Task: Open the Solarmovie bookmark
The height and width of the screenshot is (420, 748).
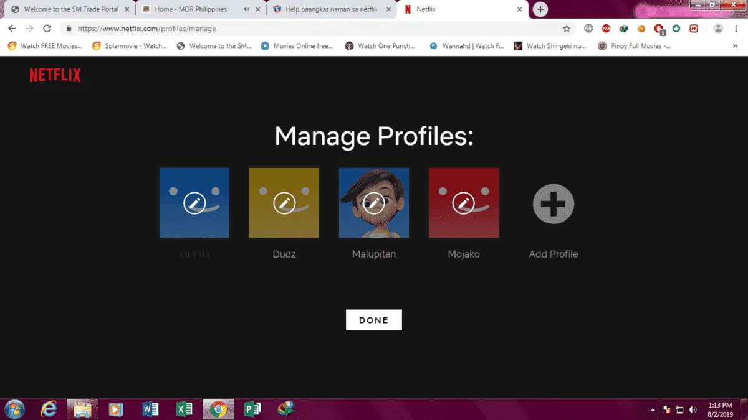Action: tap(129, 45)
